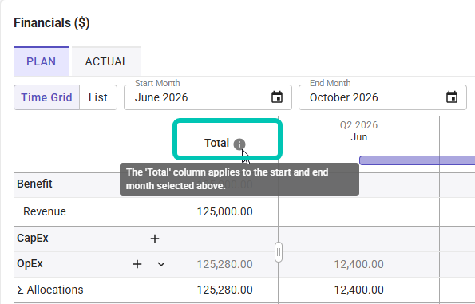Select the Σ Allocations Jun 12,400.00 cell
The image size is (475, 304).
click(x=359, y=290)
